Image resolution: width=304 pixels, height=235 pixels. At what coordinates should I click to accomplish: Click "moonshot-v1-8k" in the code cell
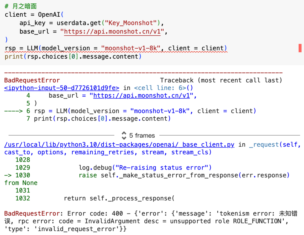[x=131, y=48]
